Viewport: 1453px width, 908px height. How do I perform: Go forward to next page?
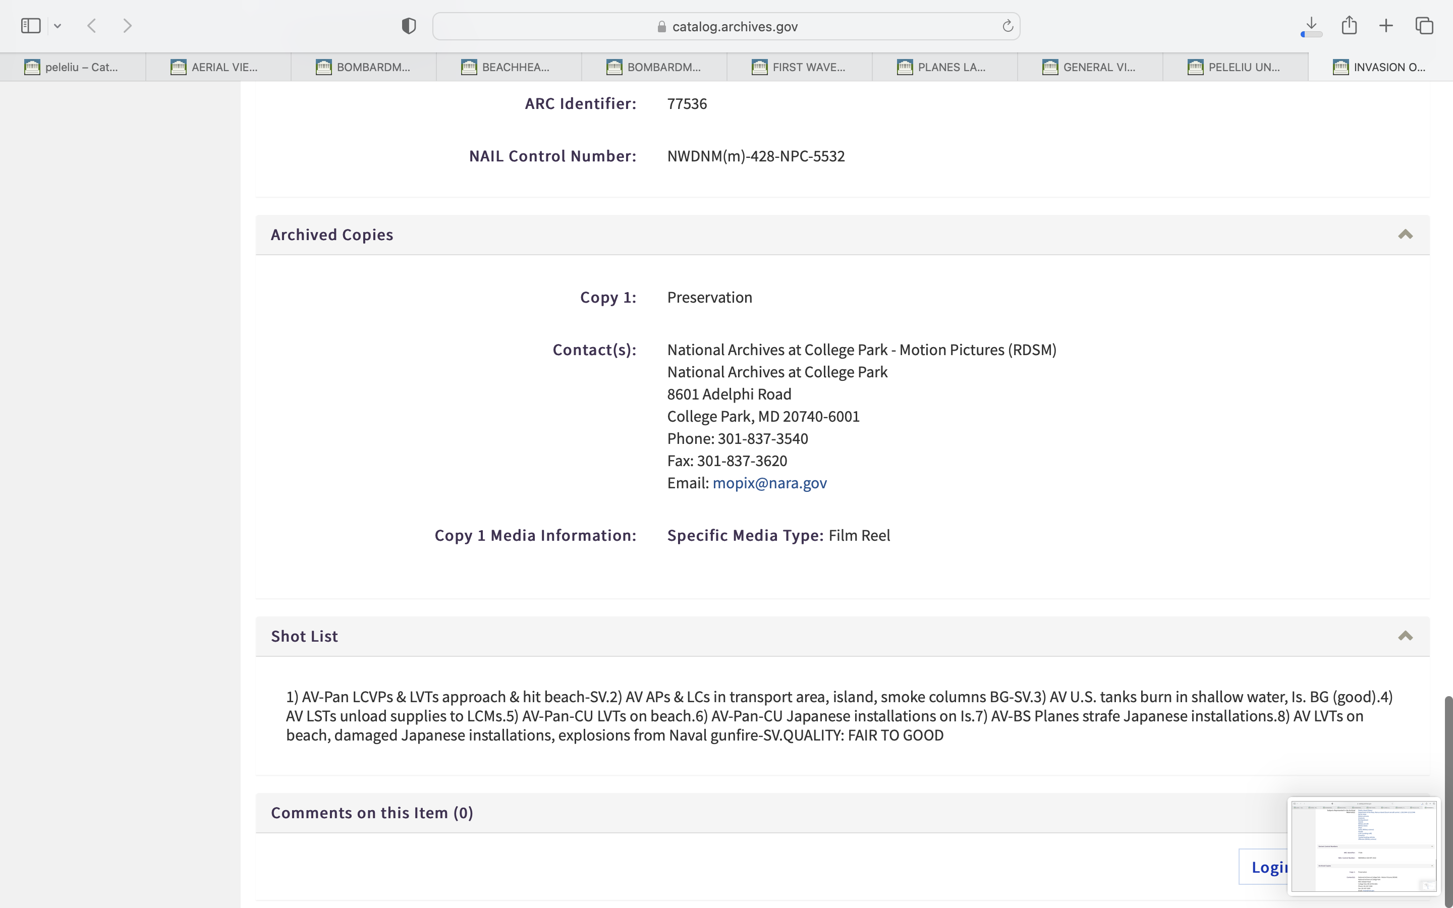pos(127,26)
